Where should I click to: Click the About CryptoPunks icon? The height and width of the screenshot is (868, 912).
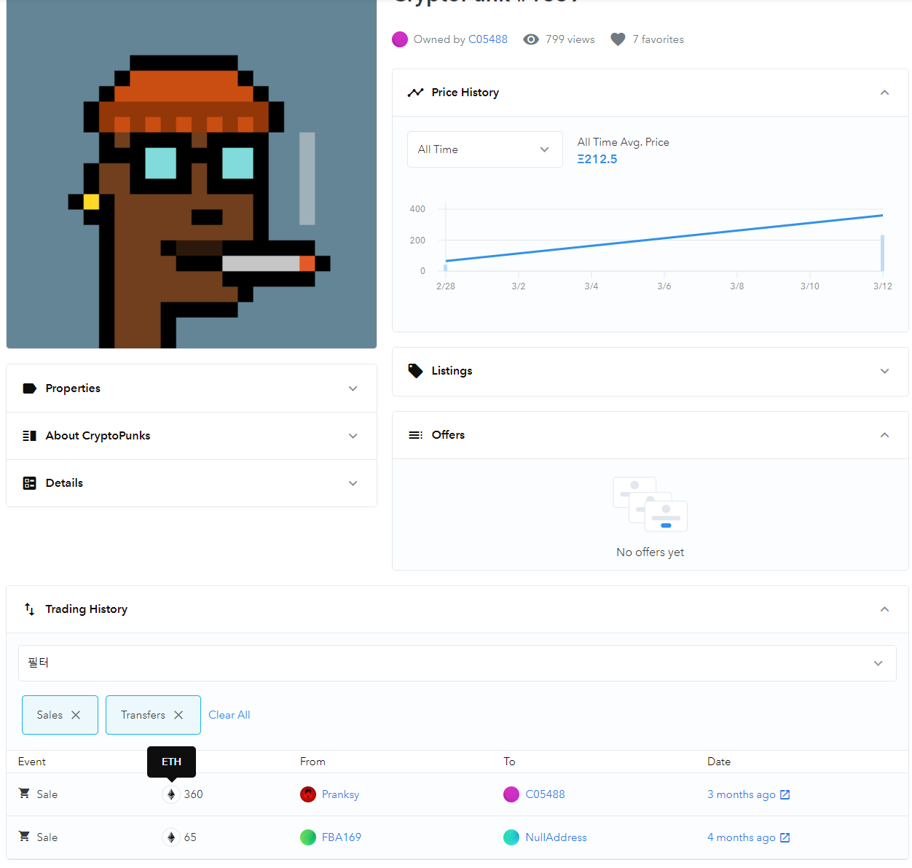point(29,436)
